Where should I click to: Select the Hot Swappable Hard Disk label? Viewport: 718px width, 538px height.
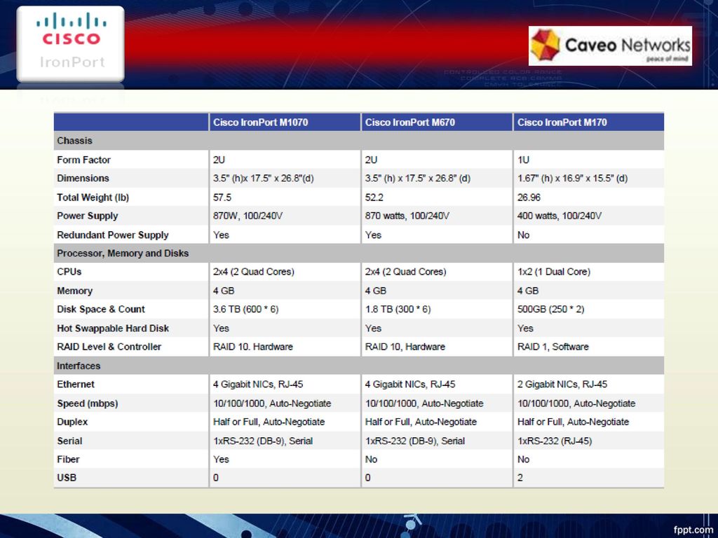click(x=113, y=329)
